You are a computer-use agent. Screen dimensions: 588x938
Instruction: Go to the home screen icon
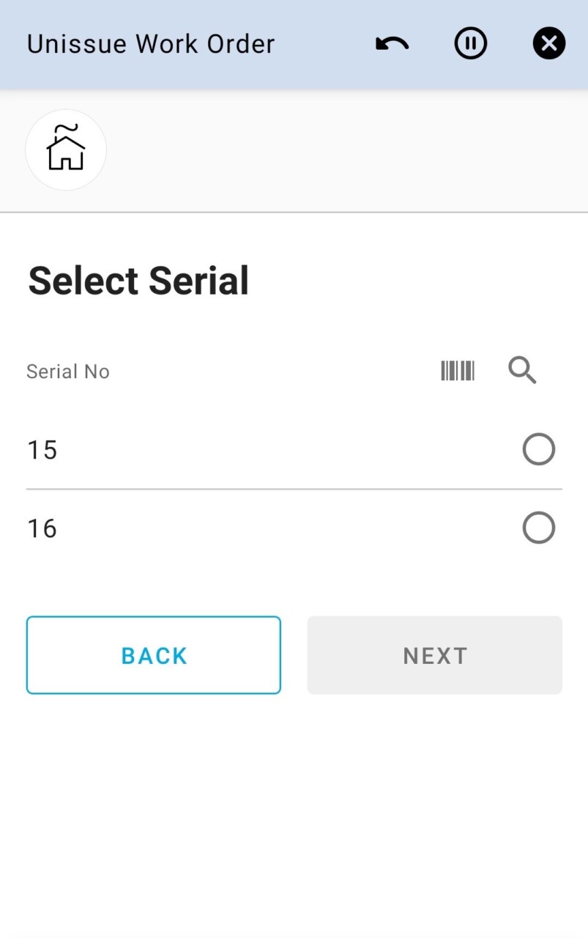[x=66, y=149]
